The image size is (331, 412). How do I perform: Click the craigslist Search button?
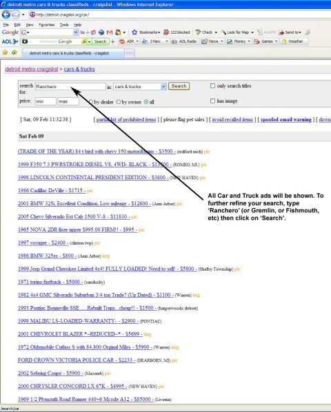click(179, 86)
